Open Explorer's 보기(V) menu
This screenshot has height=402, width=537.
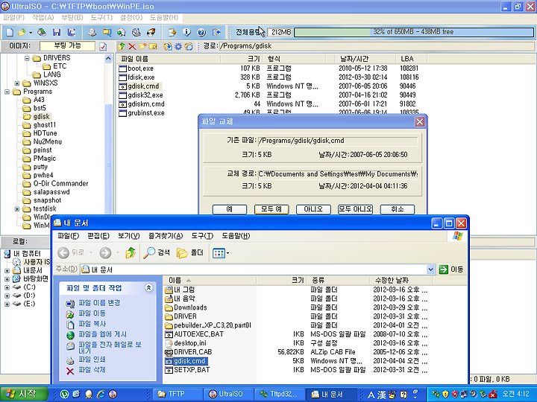pyautogui.click(x=129, y=236)
